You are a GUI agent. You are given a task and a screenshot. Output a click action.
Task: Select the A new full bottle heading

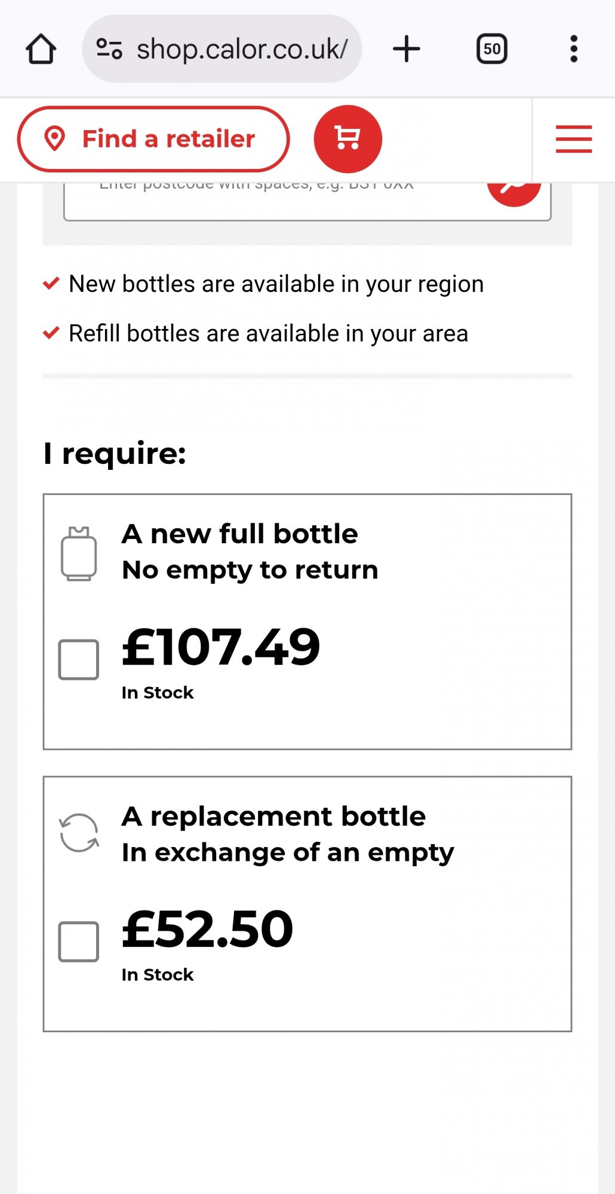(x=239, y=534)
